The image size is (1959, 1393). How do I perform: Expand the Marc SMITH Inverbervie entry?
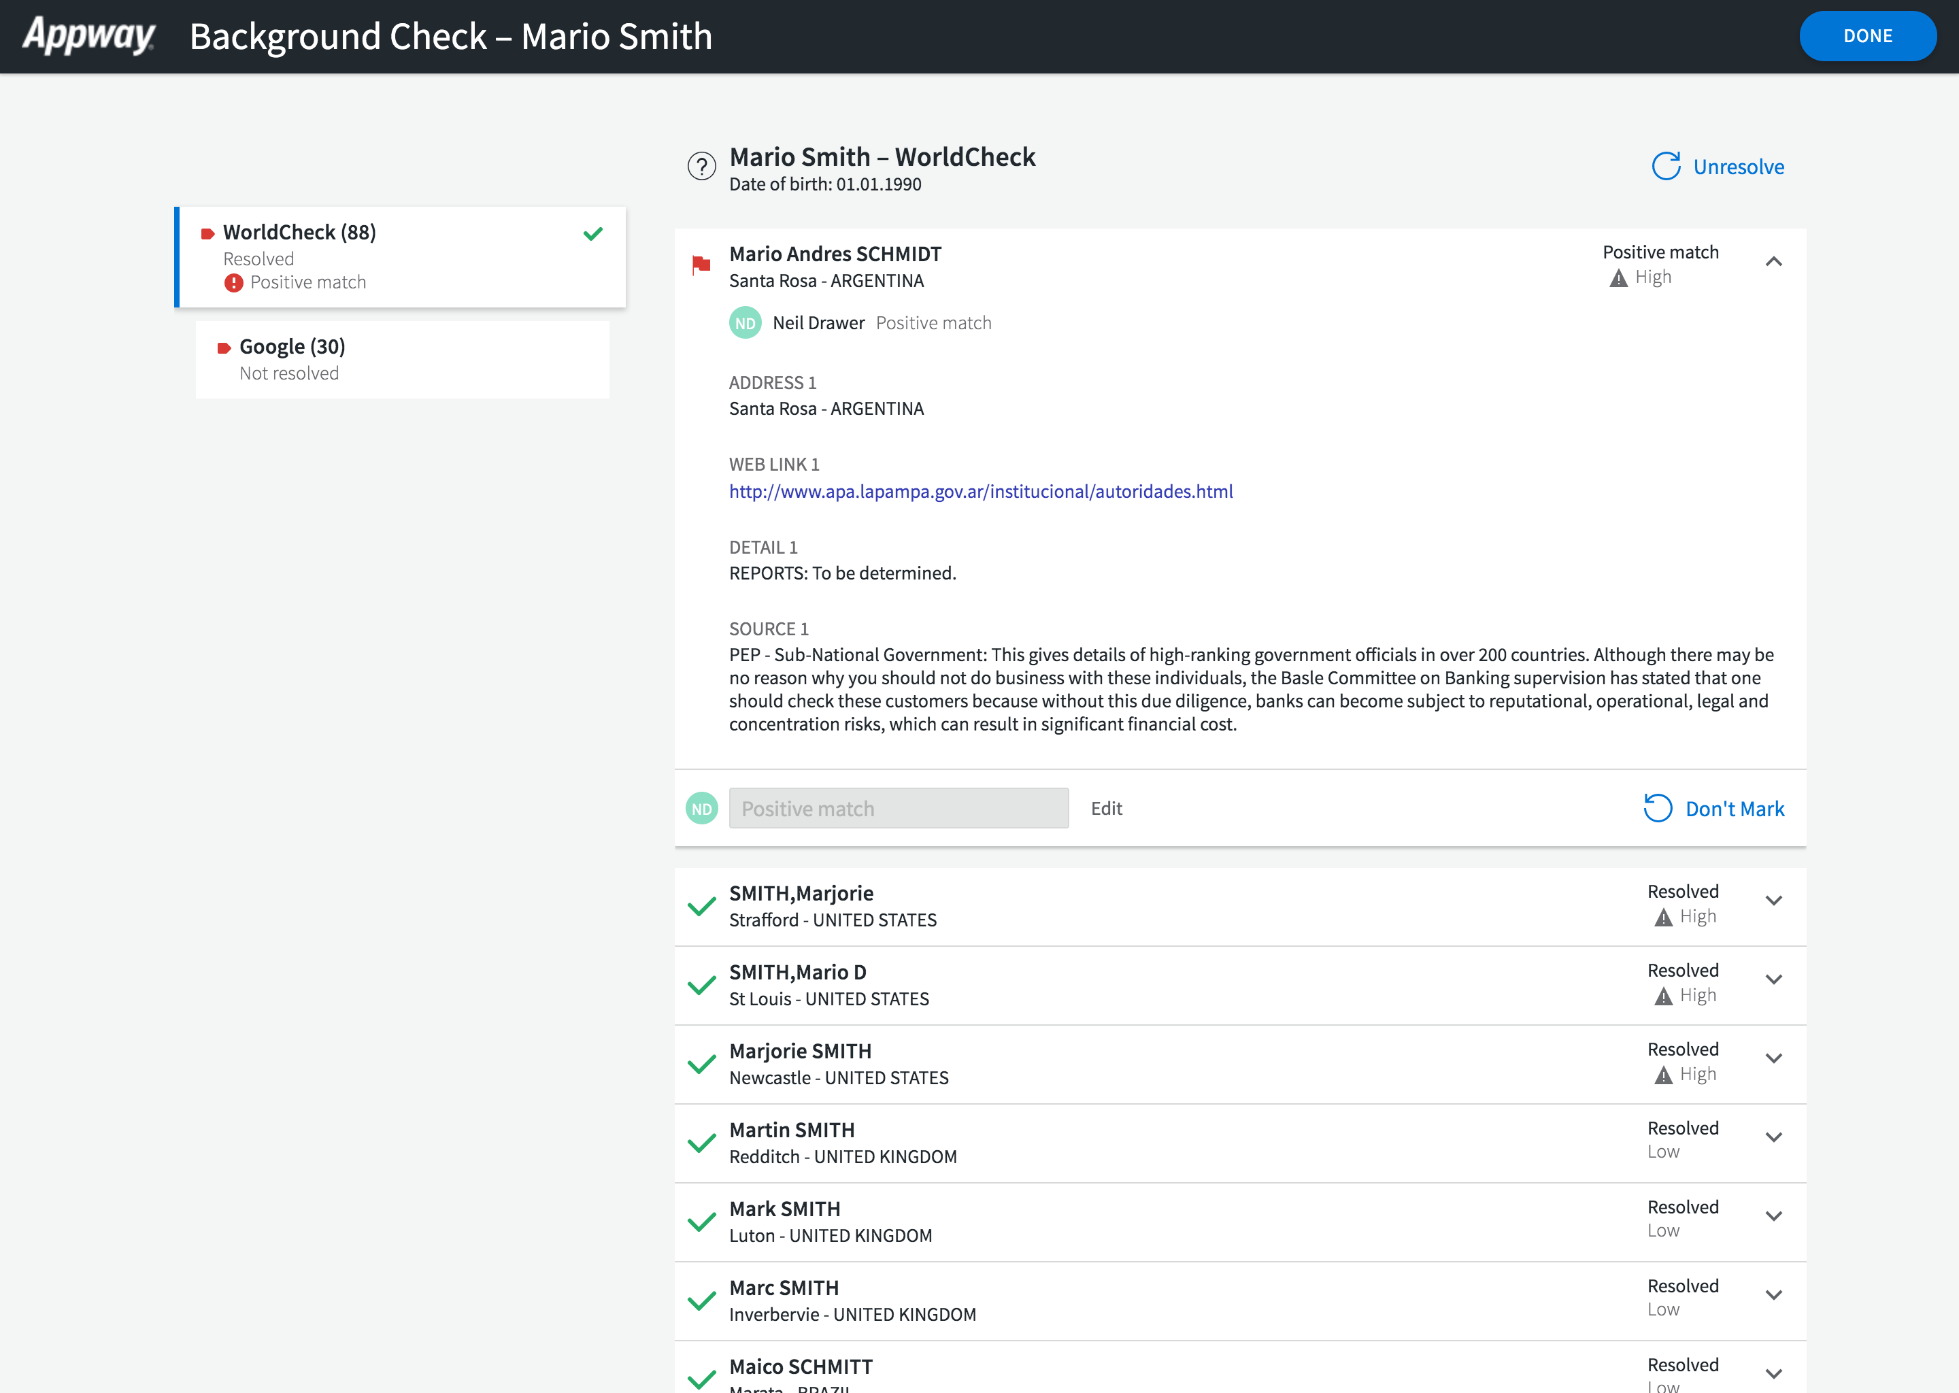coord(1774,1295)
